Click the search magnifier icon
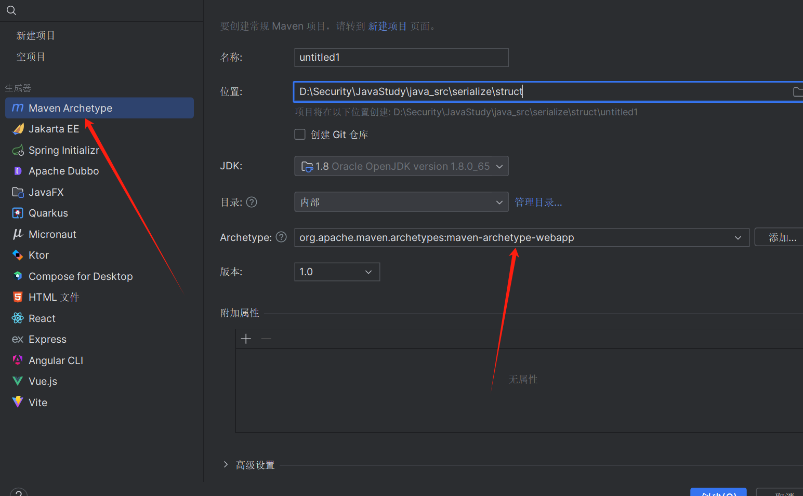 pos(11,10)
